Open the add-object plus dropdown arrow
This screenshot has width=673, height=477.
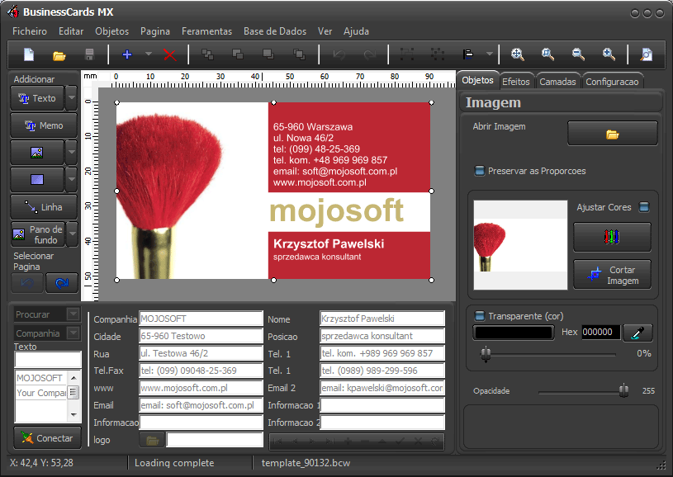[x=149, y=54]
